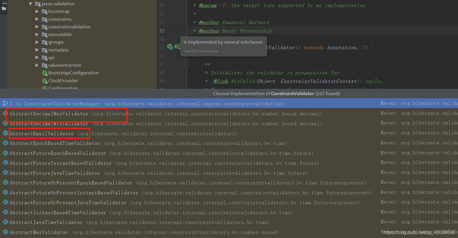Collapse the javax.validation package node
Viewport: 458px width, 238px height.
(x=30, y=4)
